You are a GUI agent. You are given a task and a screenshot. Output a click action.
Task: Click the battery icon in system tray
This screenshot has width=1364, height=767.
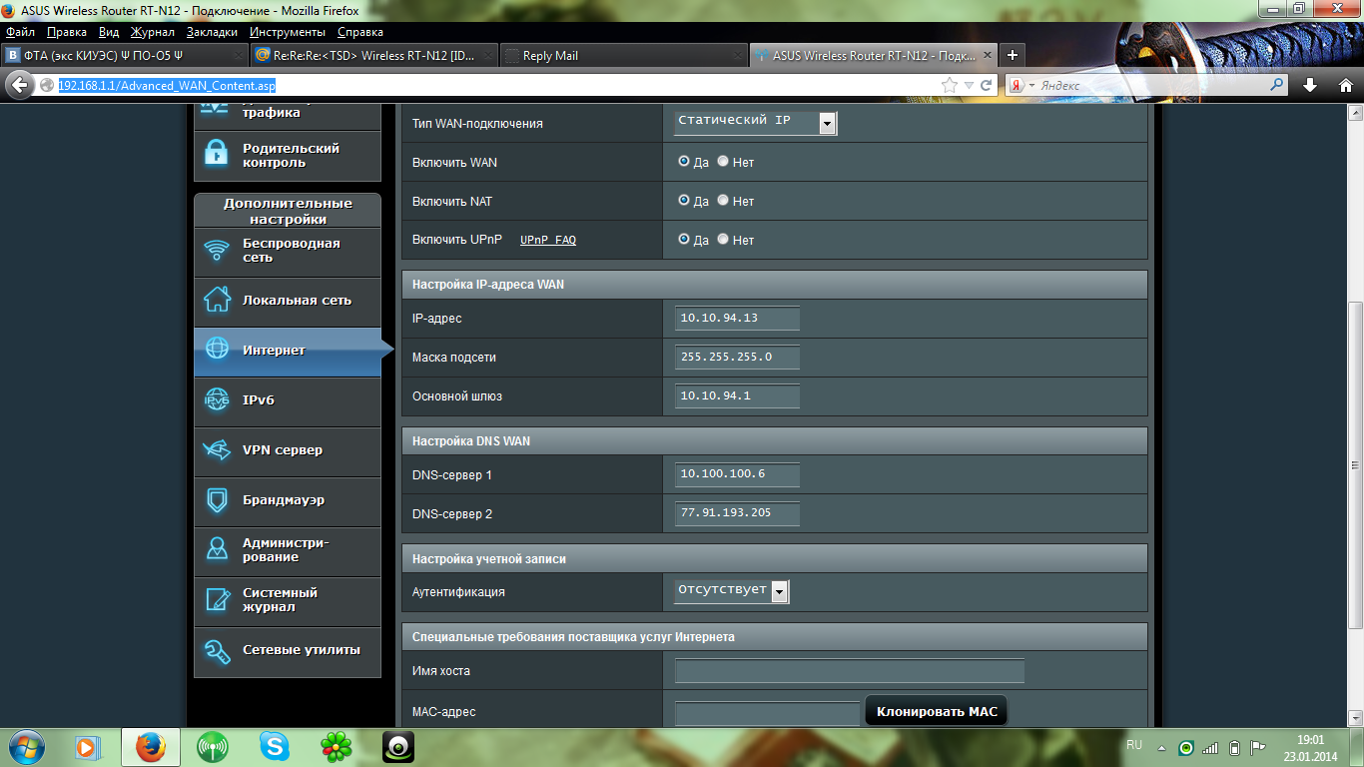(x=1234, y=748)
